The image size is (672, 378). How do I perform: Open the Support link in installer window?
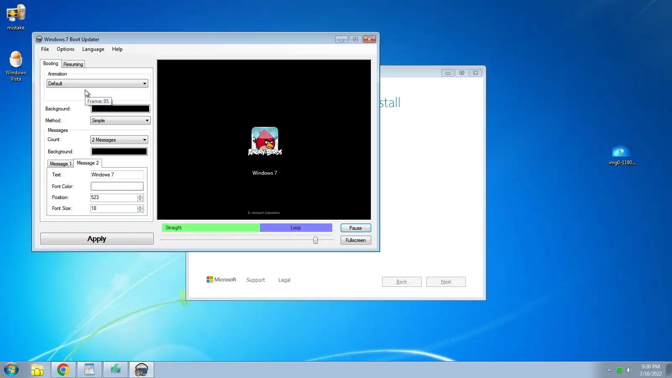click(x=256, y=280)
